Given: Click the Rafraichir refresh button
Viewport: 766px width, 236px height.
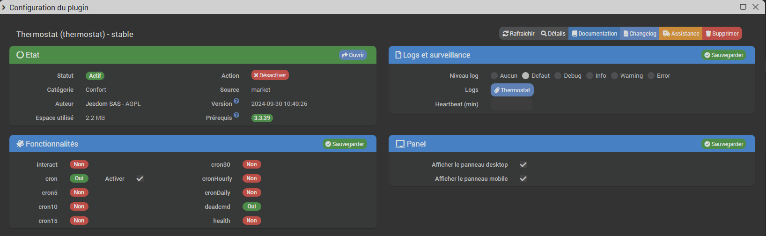Looking at the screenshot, I should click(x=518, y=33).
